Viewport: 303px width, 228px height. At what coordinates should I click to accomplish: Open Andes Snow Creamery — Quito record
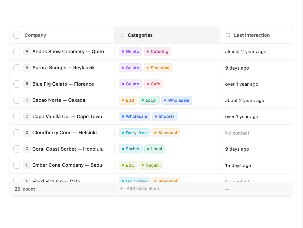[68, 51]
